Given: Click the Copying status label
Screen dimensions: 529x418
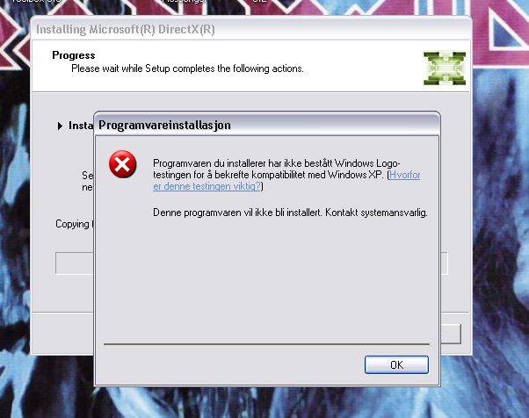Looking at the screenshot, I should (74, 224).
